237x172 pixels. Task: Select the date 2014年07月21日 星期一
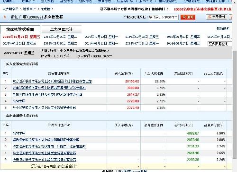(142, 44)
